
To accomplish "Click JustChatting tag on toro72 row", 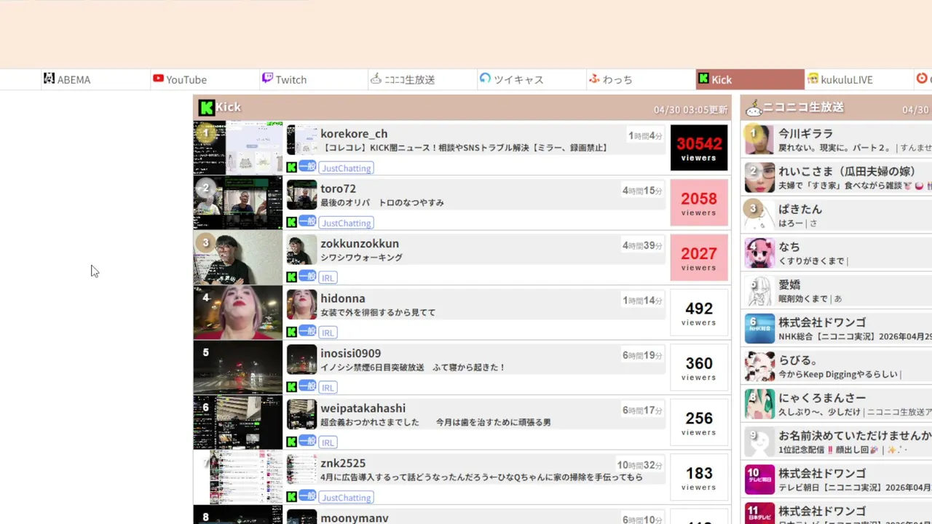I will click(x=346, y=223).
